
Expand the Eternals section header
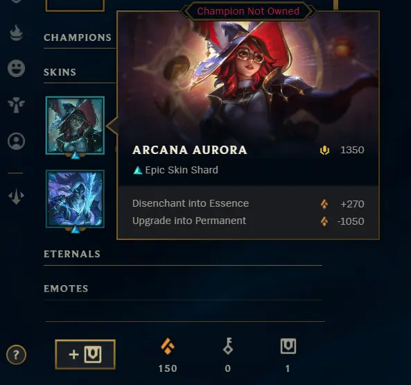(x=72, y=254)
